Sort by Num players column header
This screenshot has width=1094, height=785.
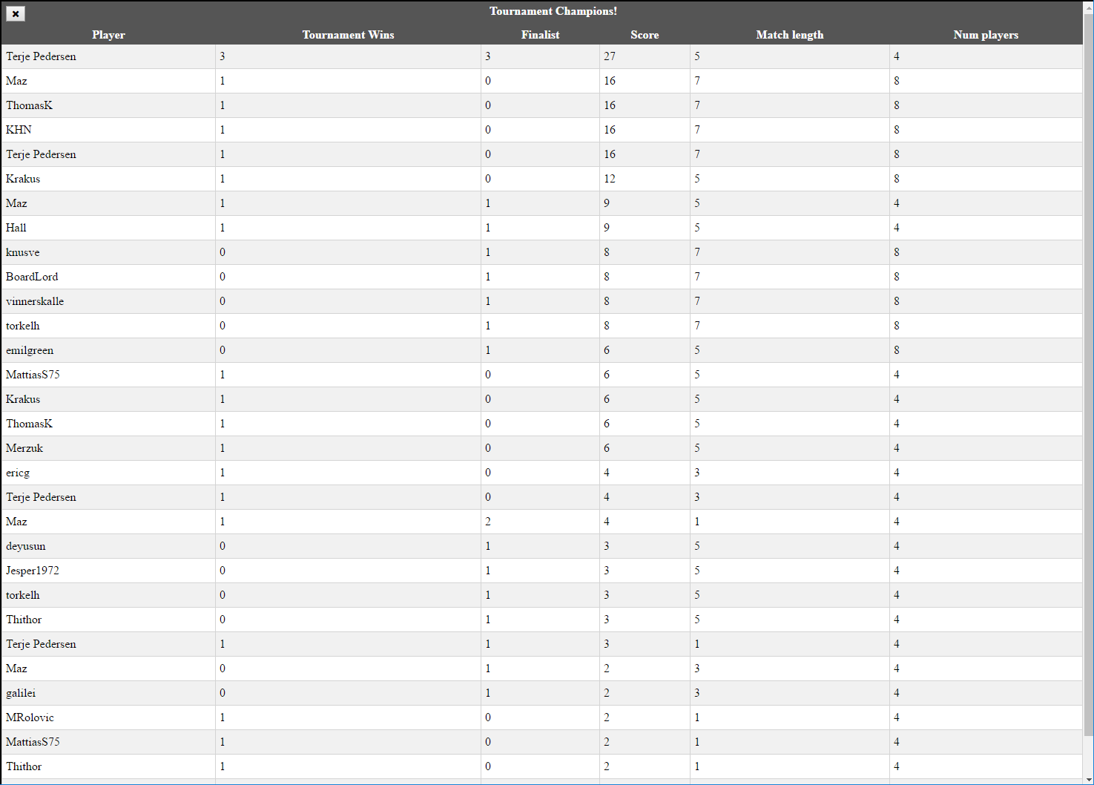(x=986, y=35)
